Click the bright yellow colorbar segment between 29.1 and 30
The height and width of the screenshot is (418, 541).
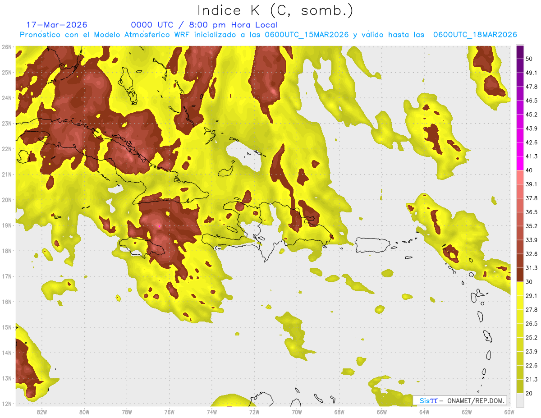pyautogui.click(x=520, y=289)
